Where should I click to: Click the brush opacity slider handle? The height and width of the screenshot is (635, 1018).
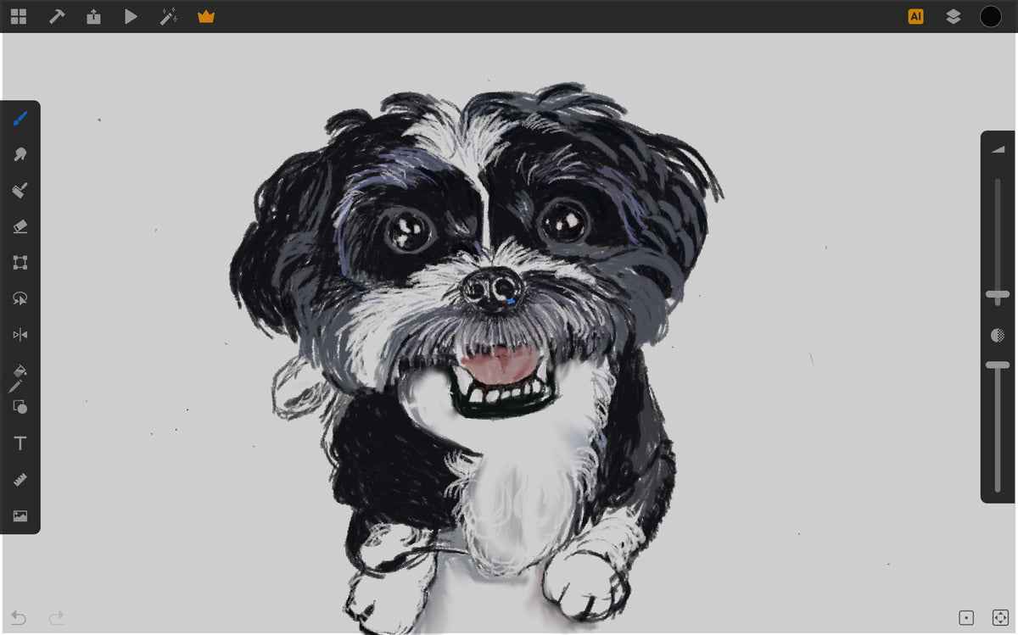998,365
